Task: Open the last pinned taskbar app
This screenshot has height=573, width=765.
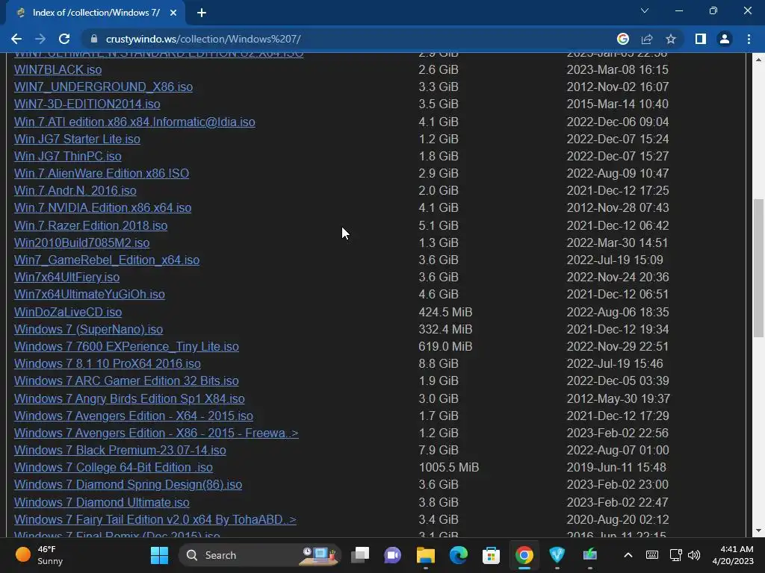Action: tap(590, 555)
